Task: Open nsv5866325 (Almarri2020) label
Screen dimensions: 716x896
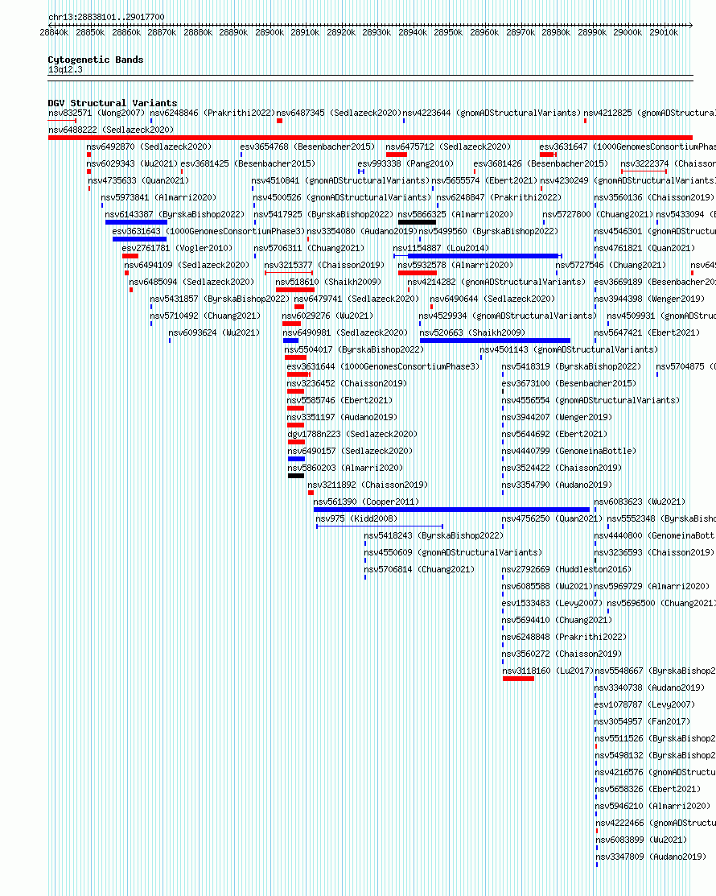Action: tap(455, 214)
